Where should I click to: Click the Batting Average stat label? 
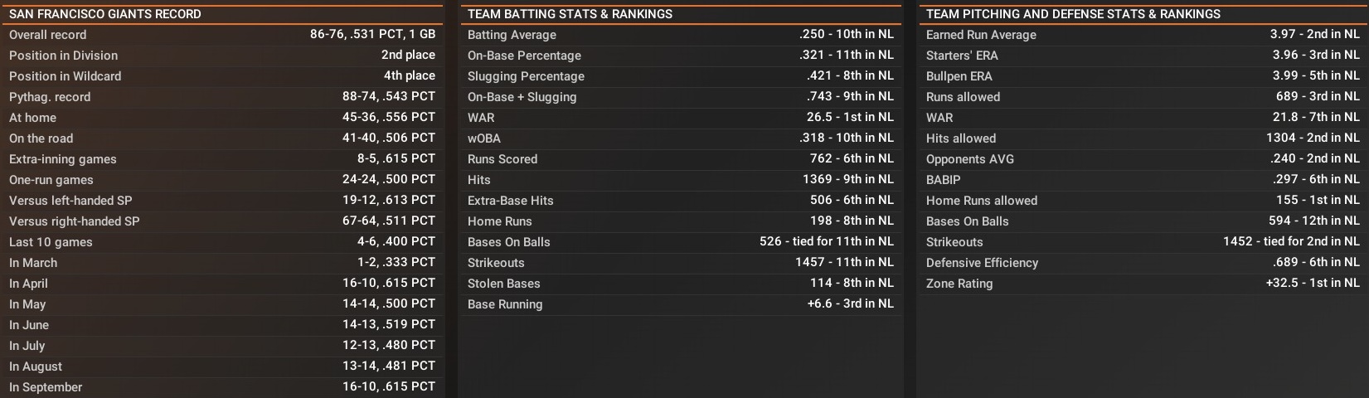point(512,35)
